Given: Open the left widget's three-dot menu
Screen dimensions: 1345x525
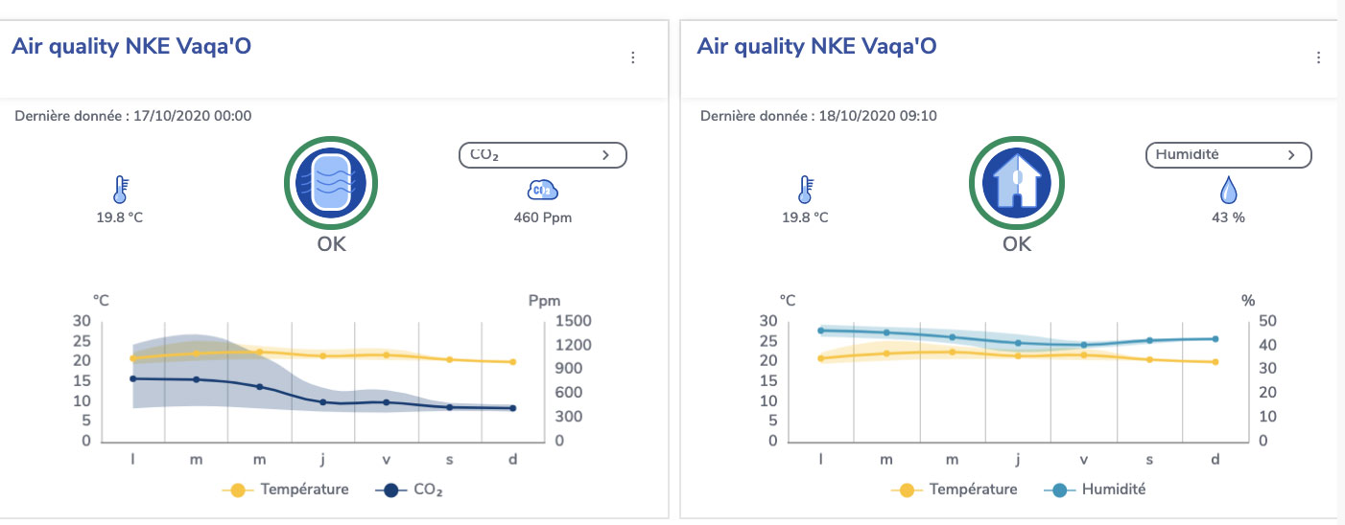Looking at the screenshot, I should tap(632, 58).
